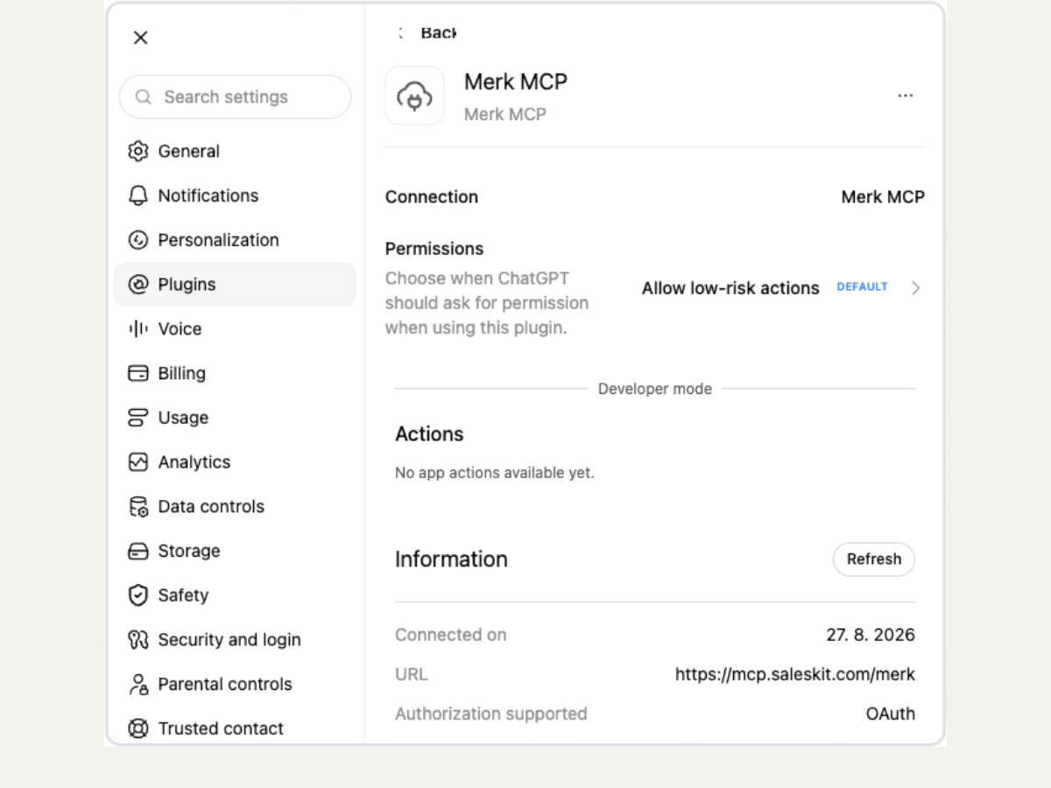Click the connected date 27. 8. 2026
The image size is (1051, 788).
(871, 635)
